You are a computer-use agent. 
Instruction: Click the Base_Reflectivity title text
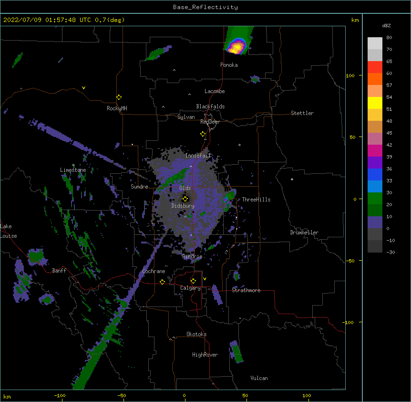205,7
